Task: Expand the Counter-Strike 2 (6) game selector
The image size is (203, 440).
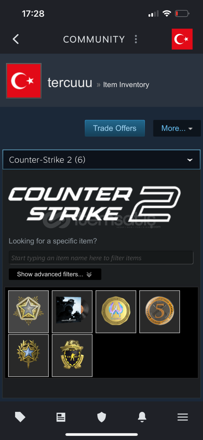Action: click(x=102, y=160)
